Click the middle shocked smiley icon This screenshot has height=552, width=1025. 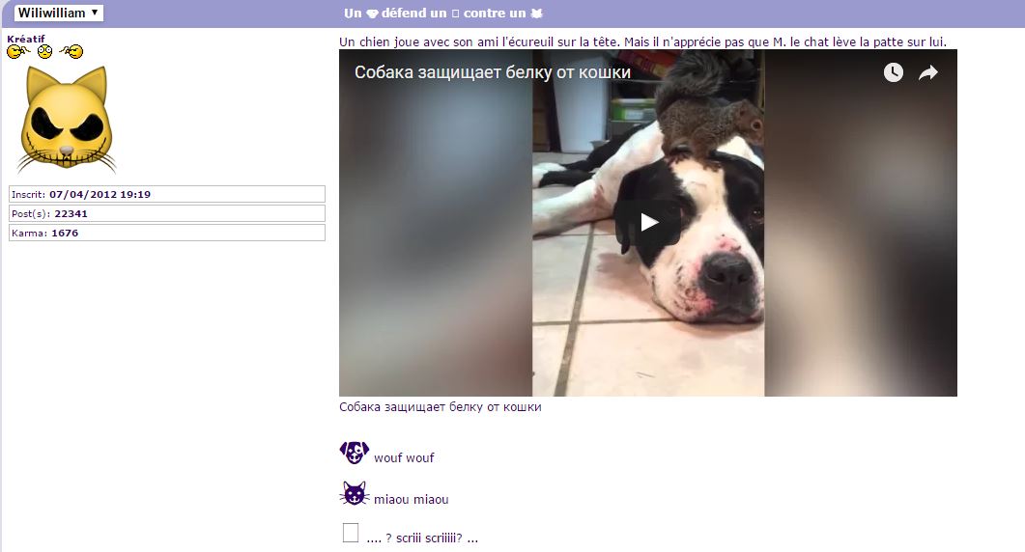pos(44,51)
